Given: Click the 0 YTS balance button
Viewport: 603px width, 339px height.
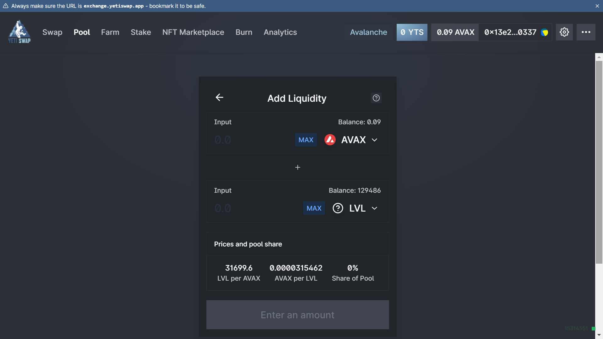Looking at the screenshot, I should click(412, 32).
